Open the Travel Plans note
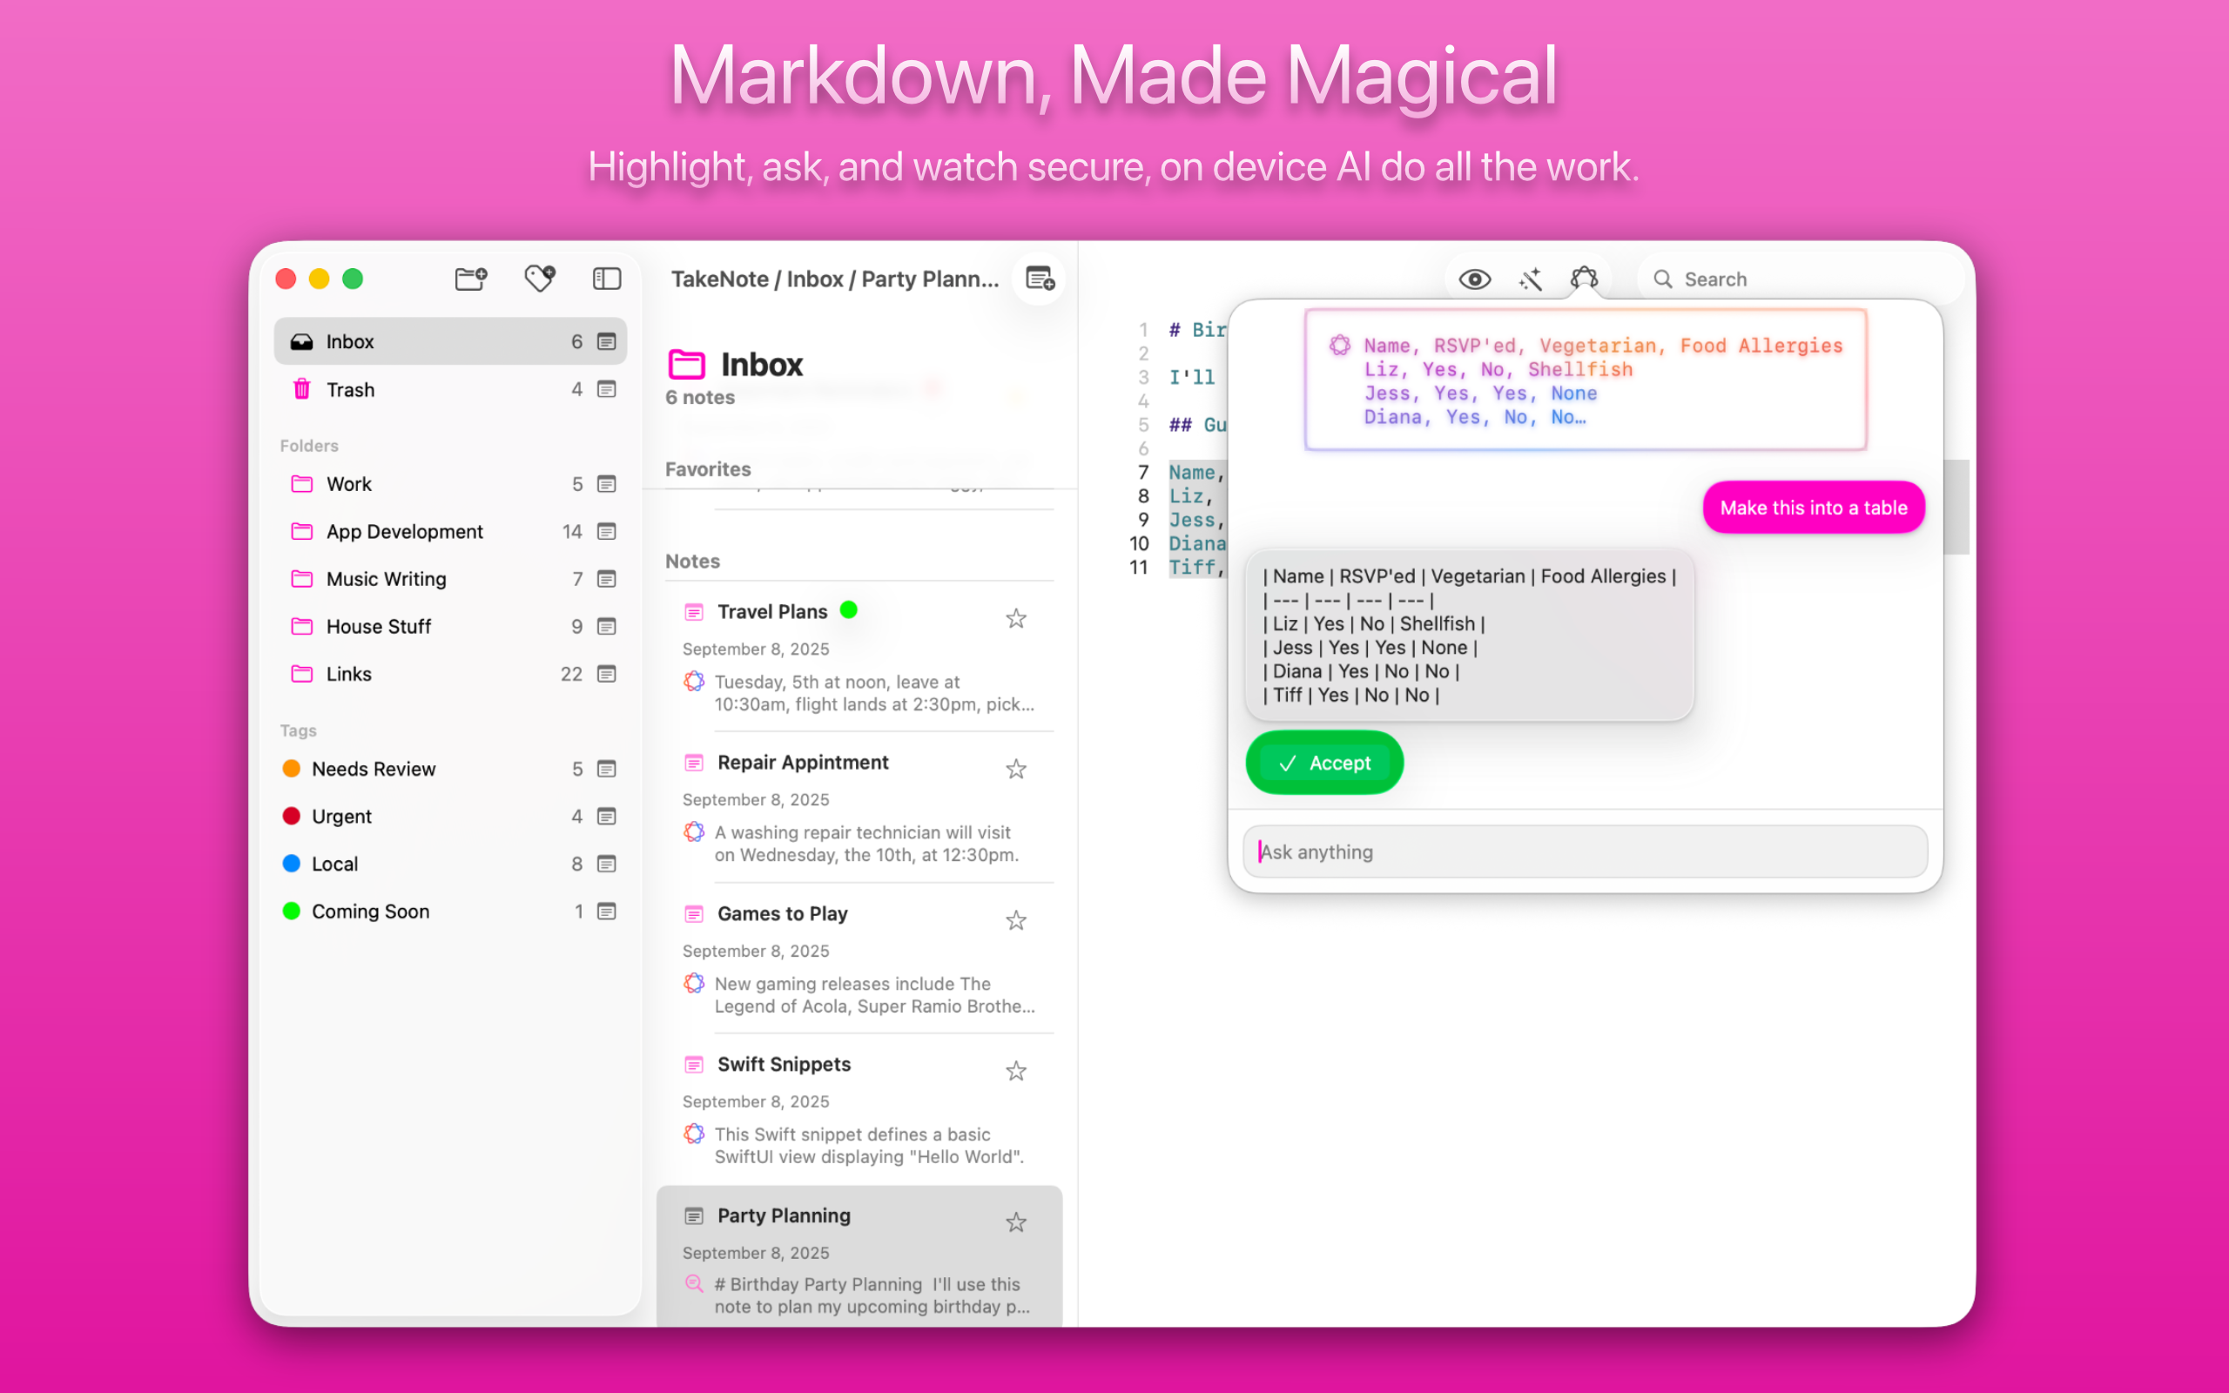 tap(859, 656)
